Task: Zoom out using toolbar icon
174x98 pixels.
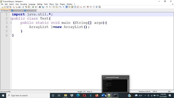Action: 49,7
